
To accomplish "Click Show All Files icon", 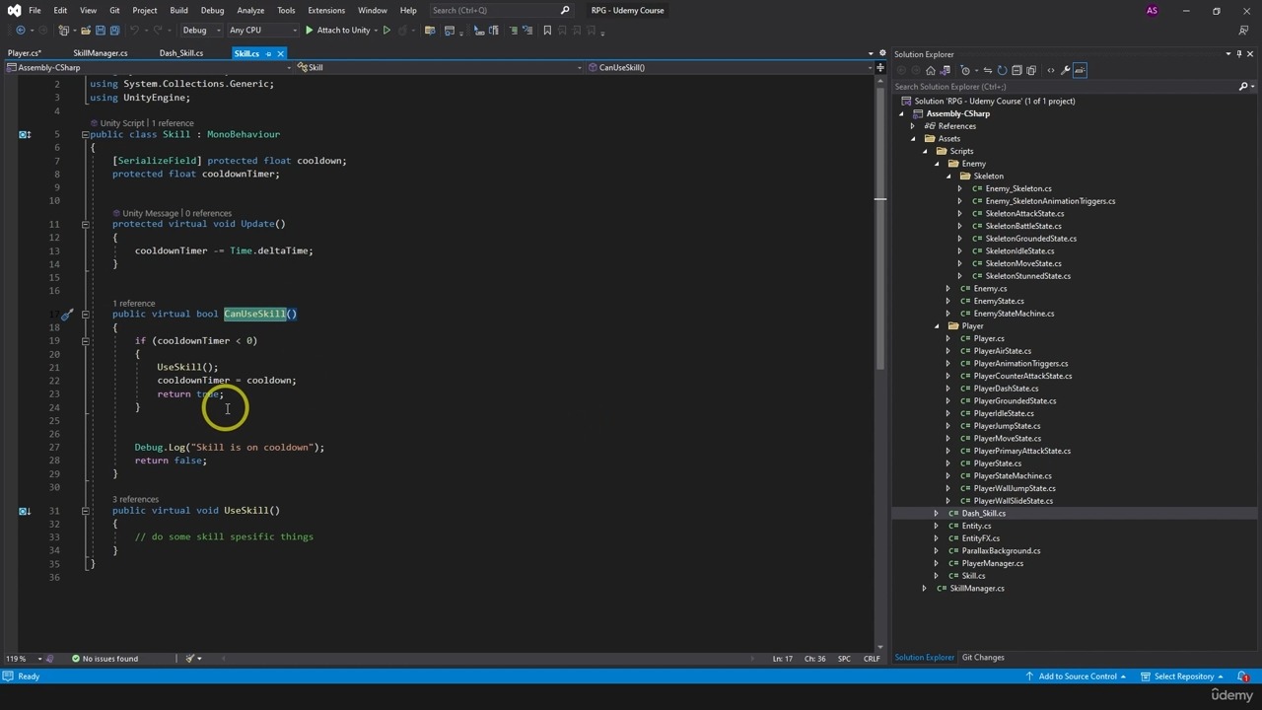I will [1031, 70].
